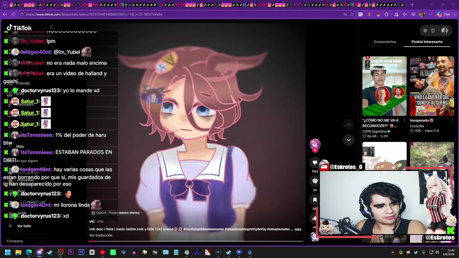Save the video with the bookmark
The image size is (459, 258).
coord(315,200)
